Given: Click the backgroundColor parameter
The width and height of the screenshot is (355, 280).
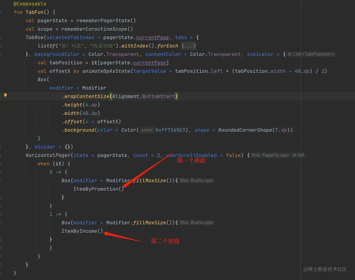Looking at the screenshot, I should coord(57,54).
